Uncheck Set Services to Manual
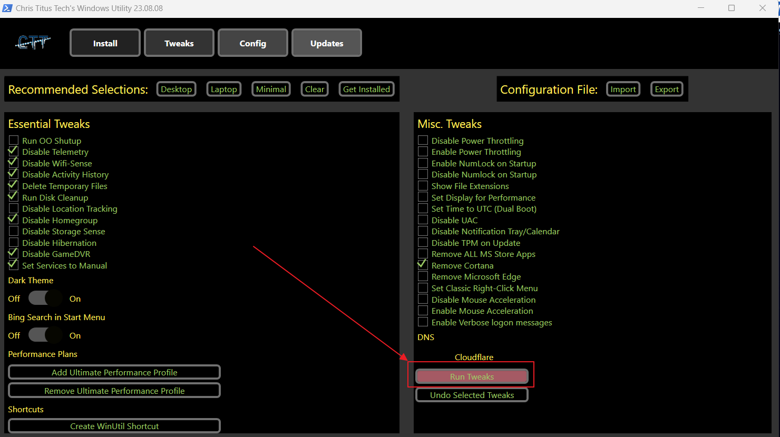 (14, 265)
